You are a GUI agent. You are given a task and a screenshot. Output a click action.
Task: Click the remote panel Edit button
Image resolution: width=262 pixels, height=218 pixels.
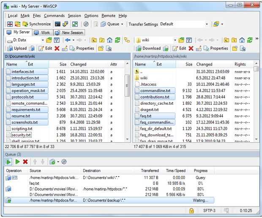tap(179, 49)
